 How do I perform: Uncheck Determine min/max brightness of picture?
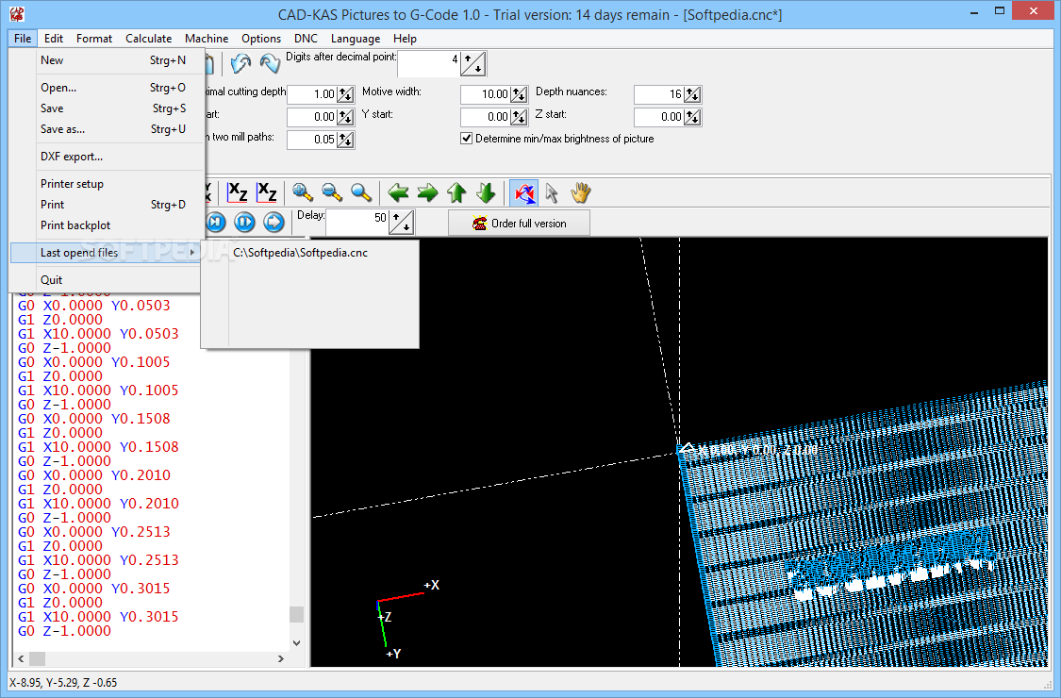466,138
